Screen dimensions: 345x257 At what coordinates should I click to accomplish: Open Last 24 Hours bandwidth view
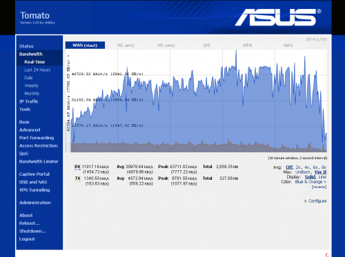37,70
